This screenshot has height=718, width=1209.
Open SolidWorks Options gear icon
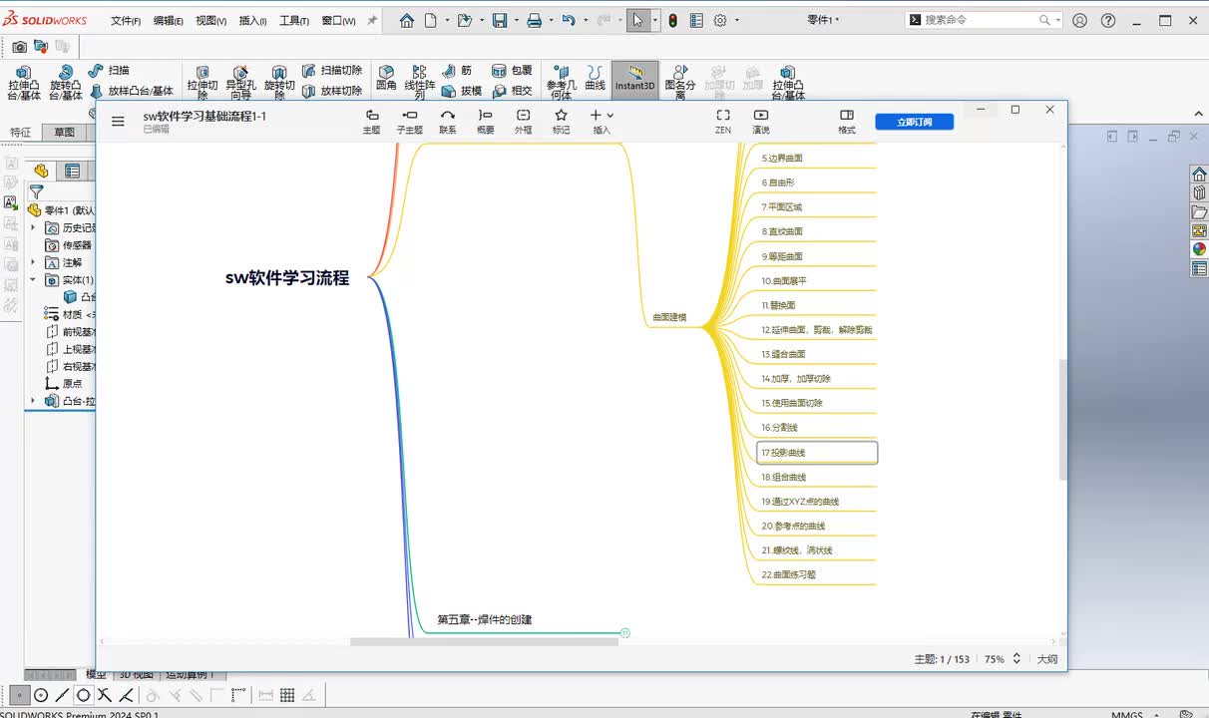click(720, 20)
